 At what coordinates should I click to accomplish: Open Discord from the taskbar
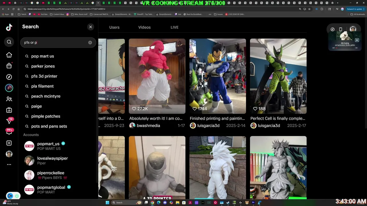click(165, 203)
